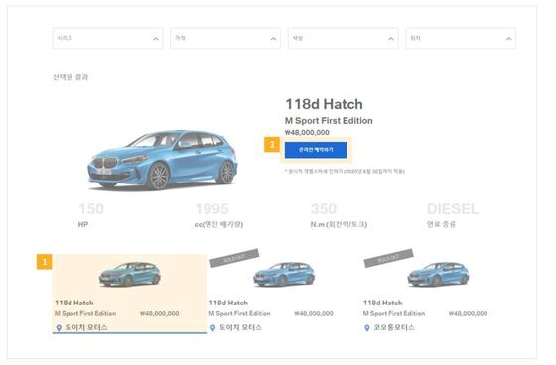The image size is (556, 365).
Task: Click the 118d Hatch main title
Action: [x=324, y=104]
